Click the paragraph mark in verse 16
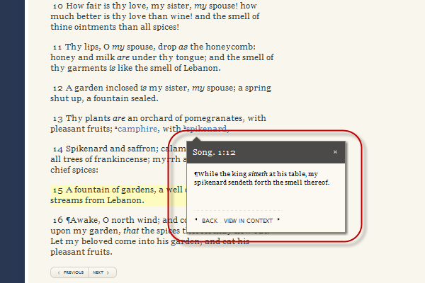 click(x=69, y=220)
